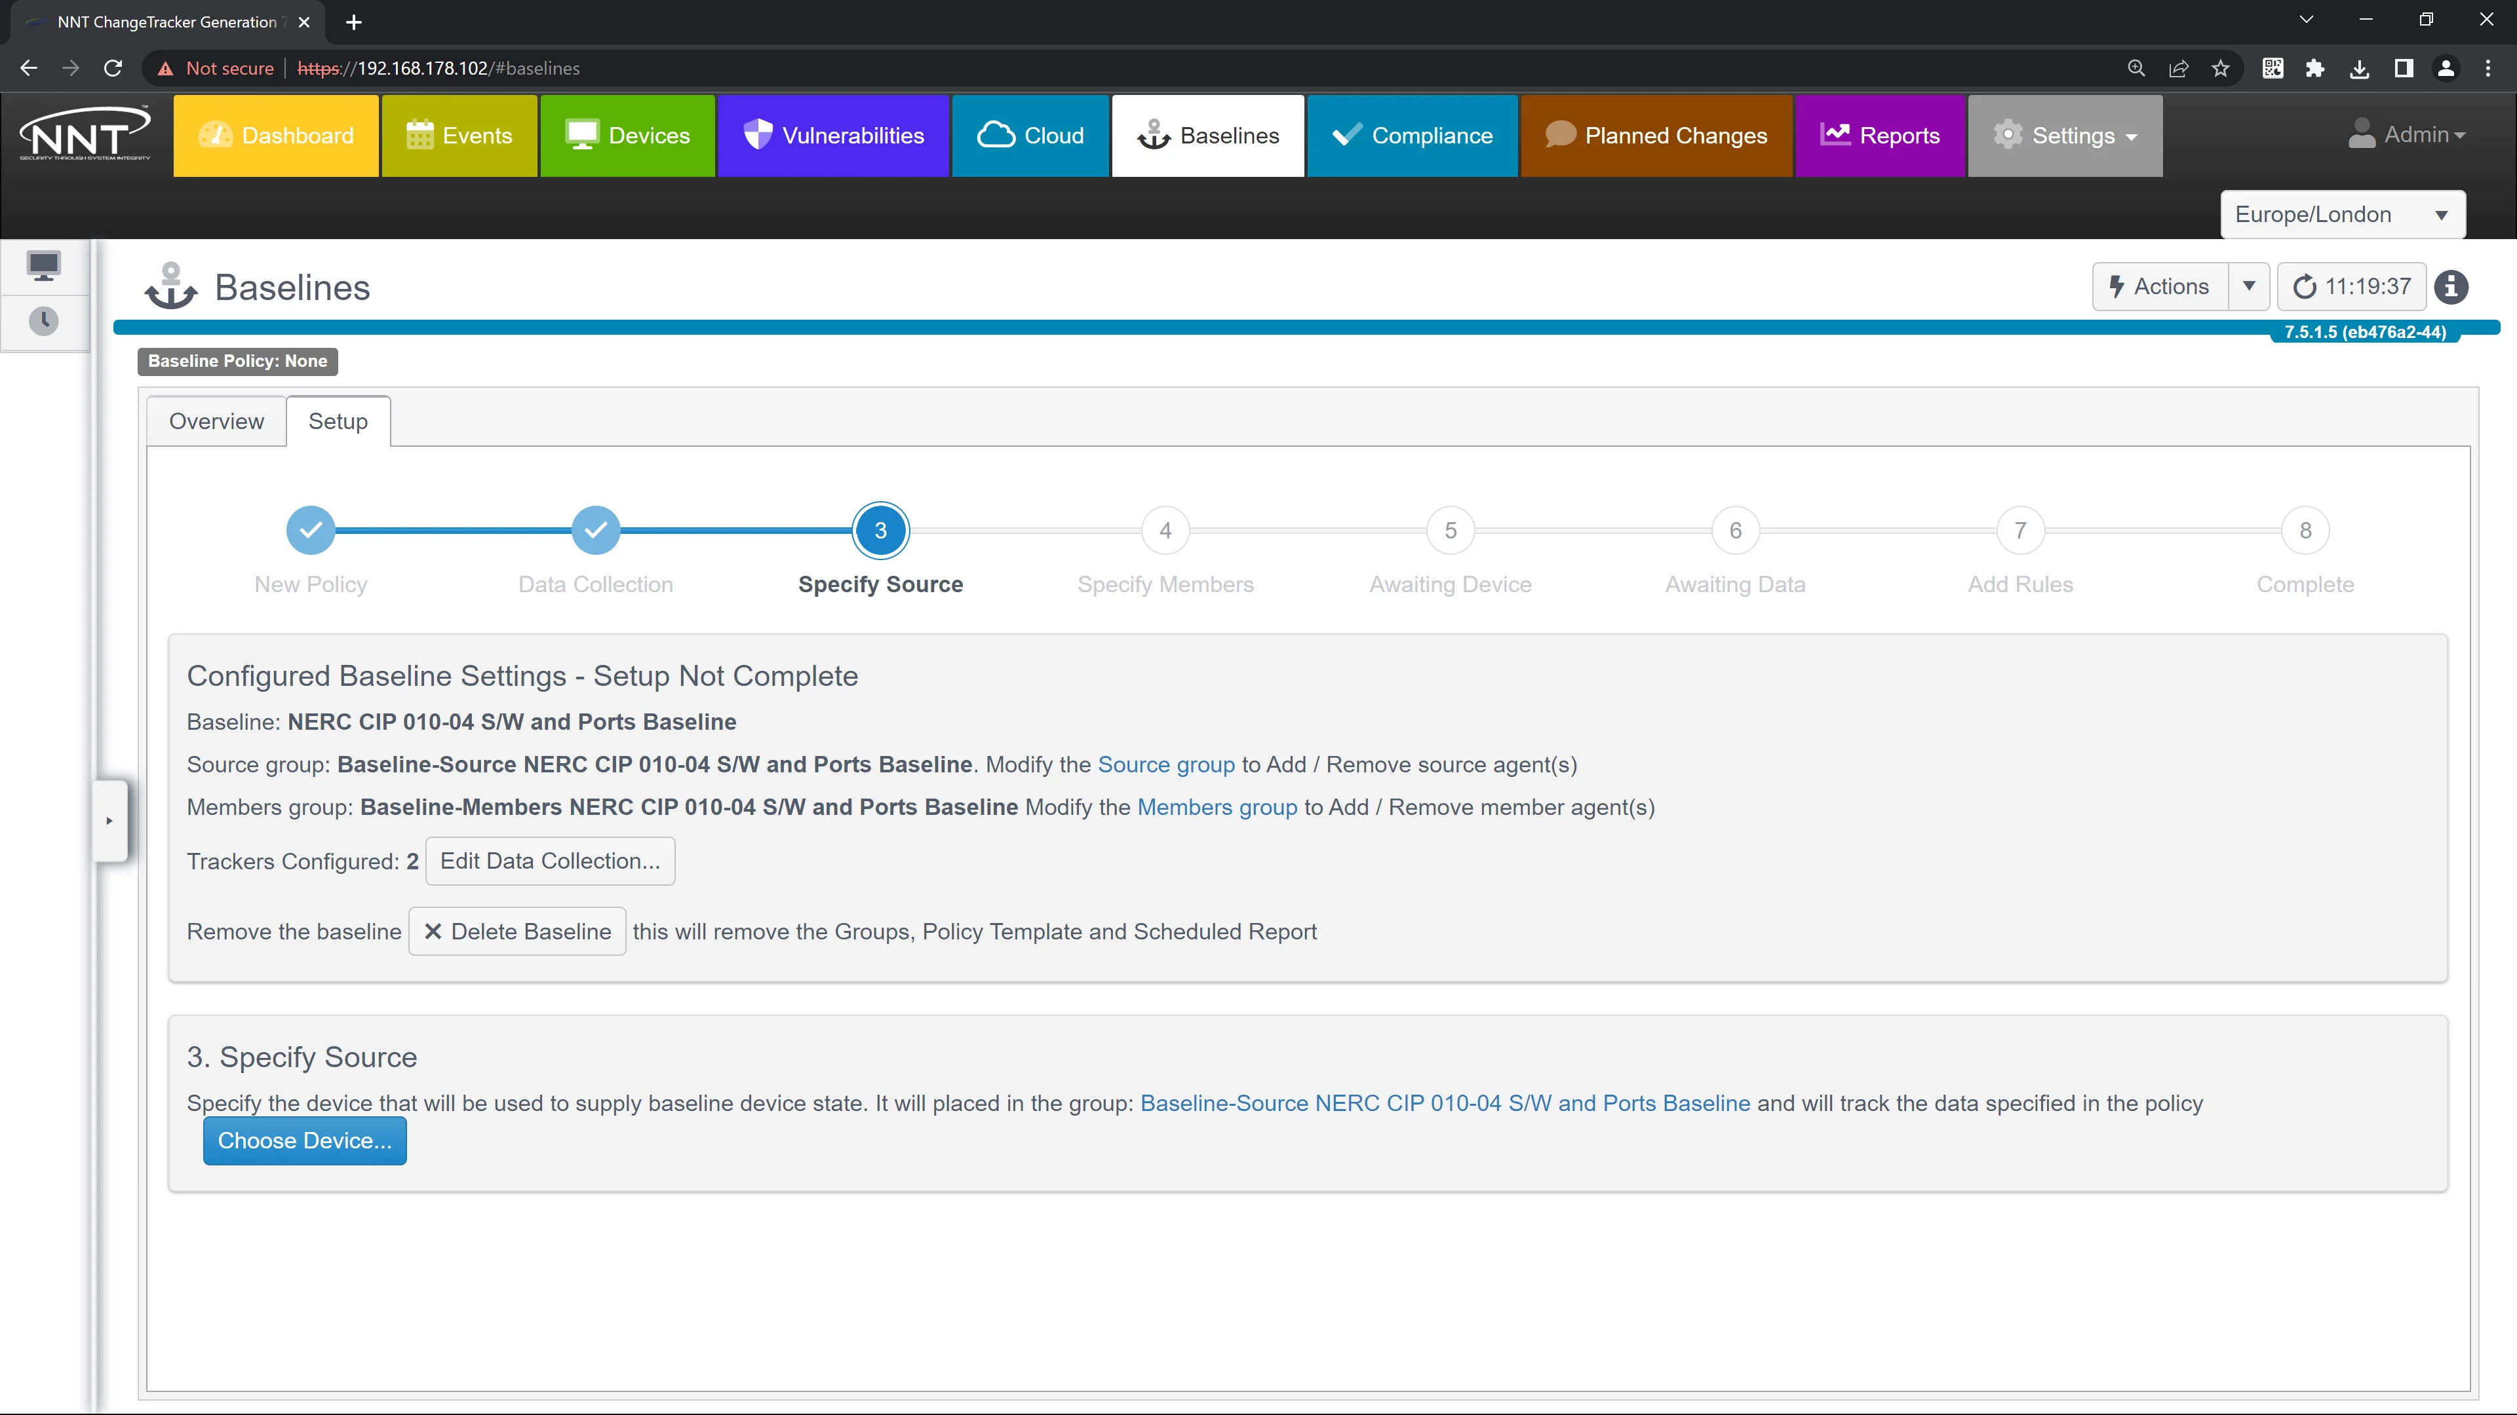Viewport: 2517px width, 1415px height.
Task: Open browser downloads icon
Action: pos(2360,68)
